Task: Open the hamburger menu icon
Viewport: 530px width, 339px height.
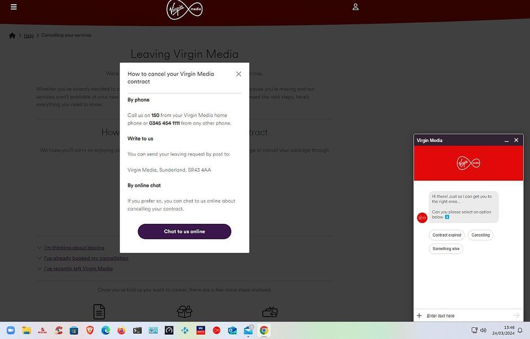Action: coord(13,7)
